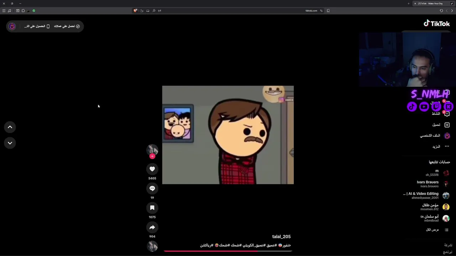Select the TikTok - Make Your Day tab
The image size is (456, 256).
(x=433, y=4)
